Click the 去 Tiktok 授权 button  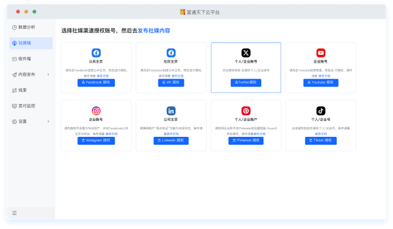321,140
